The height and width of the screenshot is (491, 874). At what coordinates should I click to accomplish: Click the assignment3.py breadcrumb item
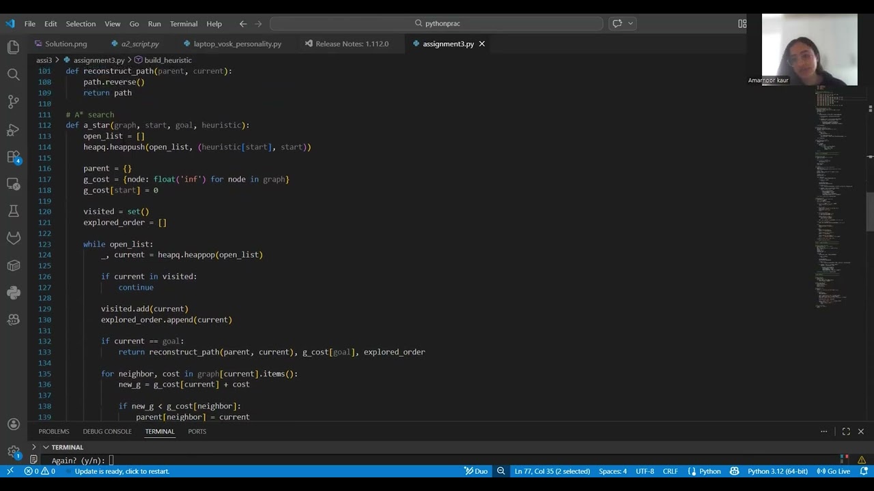(x=99, y=60)
